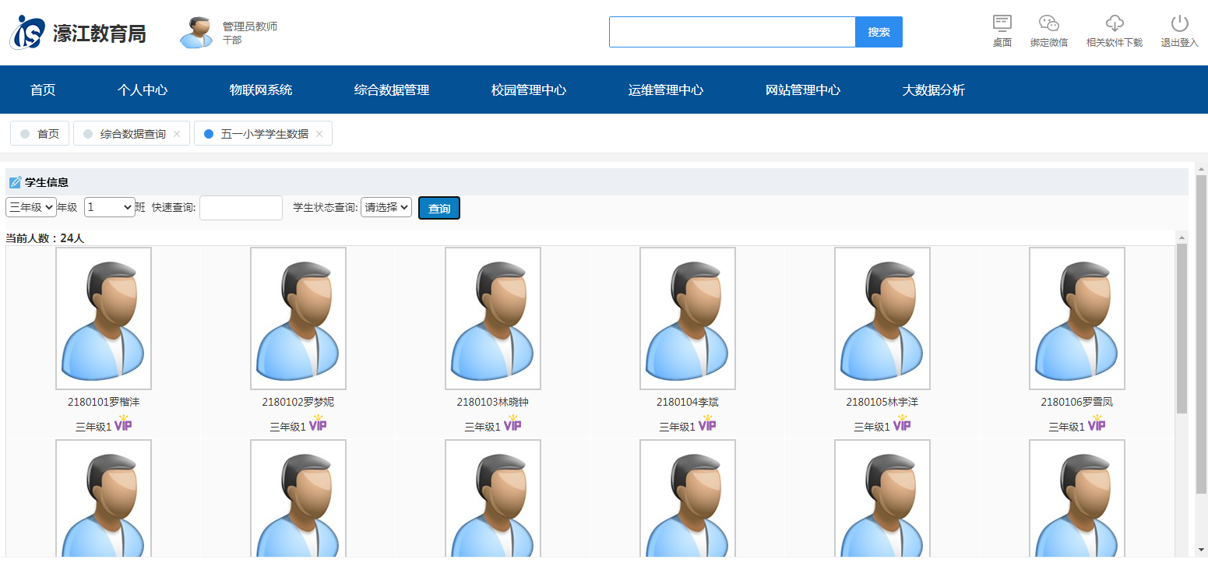Open photo of student 2180104李斌
The height and width of the screenshot is (563, 1208).
pyautogui.click(x=688, y=318)
